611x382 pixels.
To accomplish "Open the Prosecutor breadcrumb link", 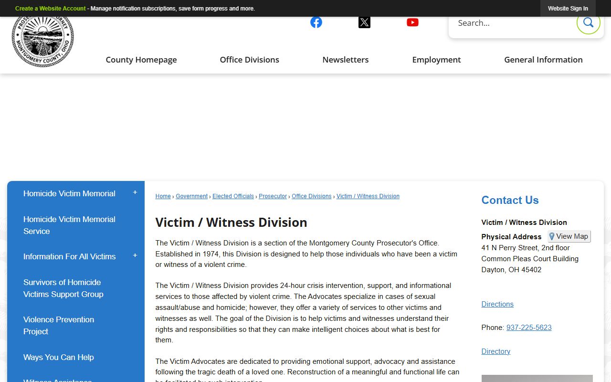I will pyautogui.click(x=273, y=196).
